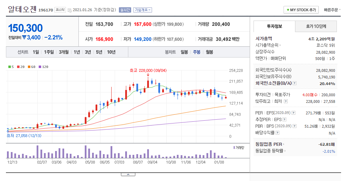
Task: Select the 주봉 candle chart
Action: [196, 52]
